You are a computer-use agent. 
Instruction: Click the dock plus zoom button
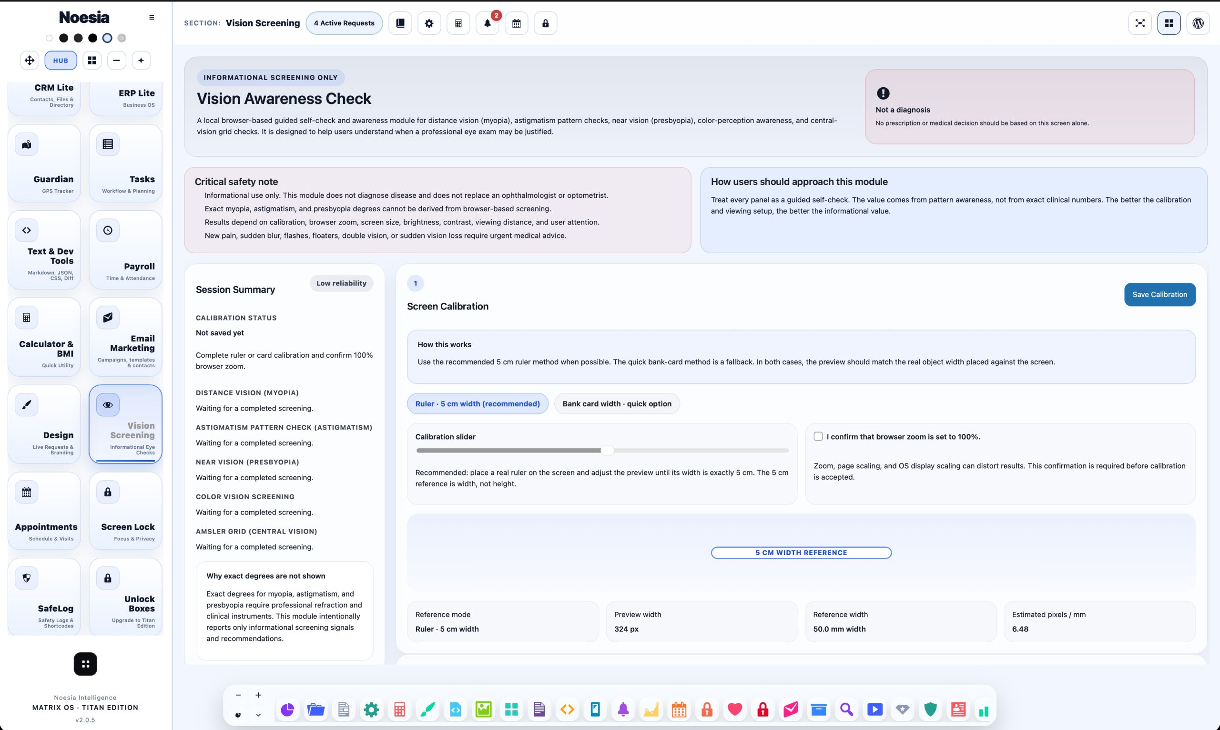point(258,695)
